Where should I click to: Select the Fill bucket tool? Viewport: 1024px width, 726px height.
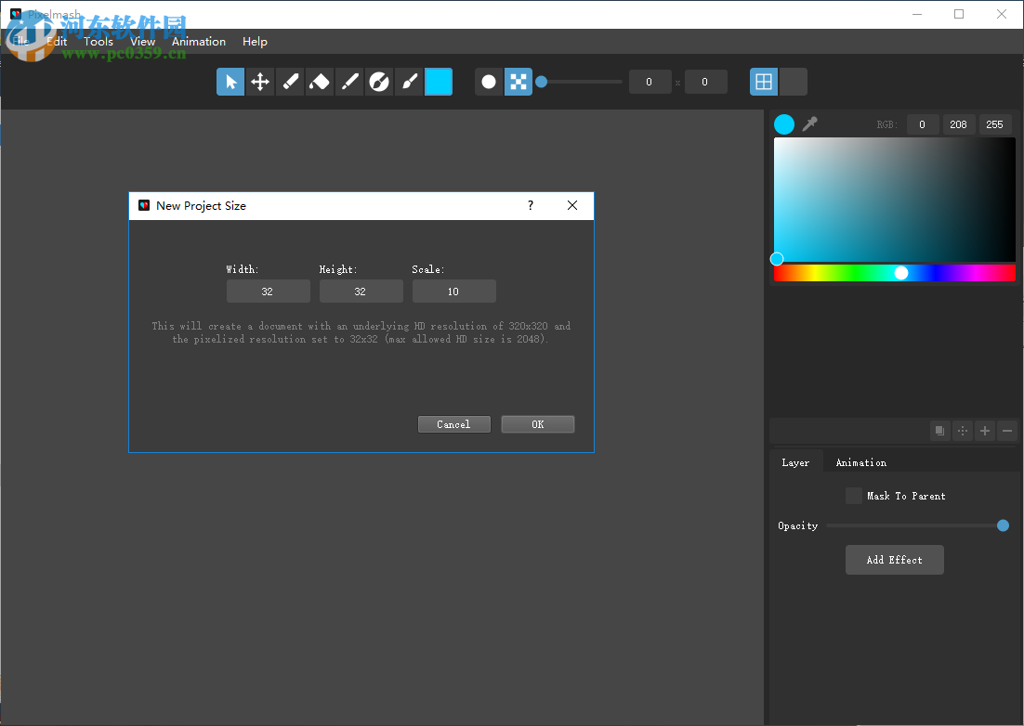click(320, 82)
